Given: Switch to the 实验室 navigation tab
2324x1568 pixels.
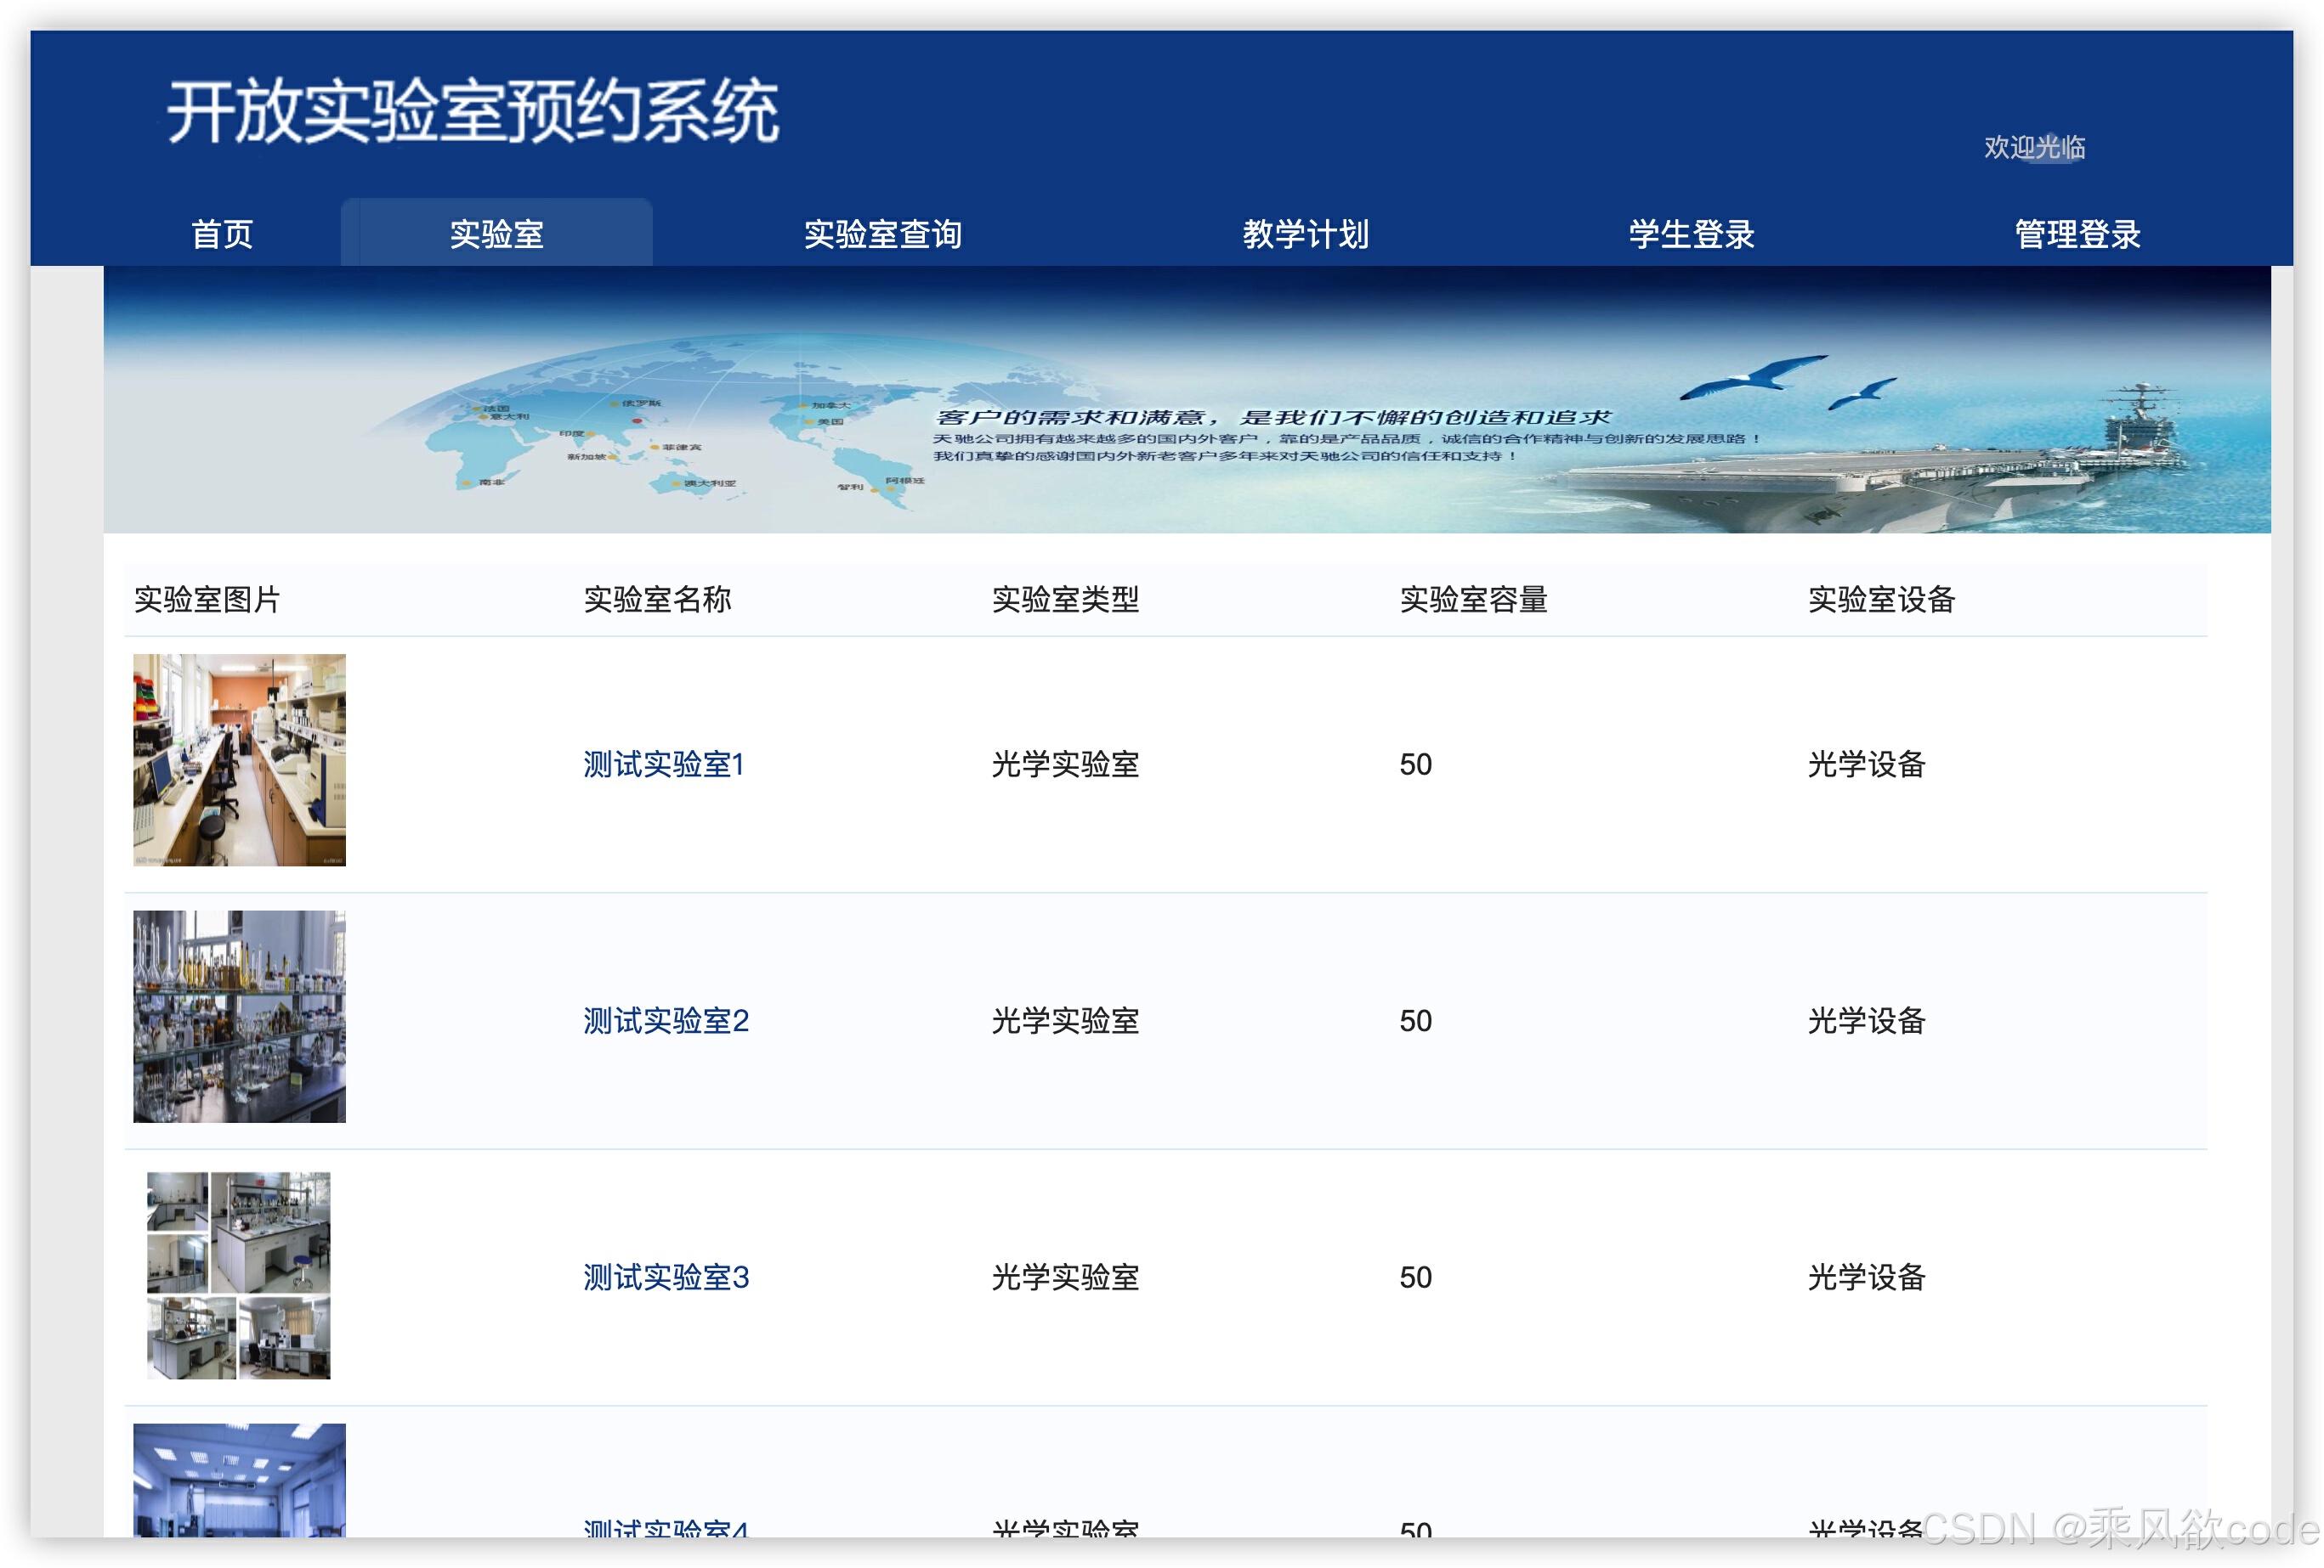Looking at the screenshot, I should tap(497, 233).
